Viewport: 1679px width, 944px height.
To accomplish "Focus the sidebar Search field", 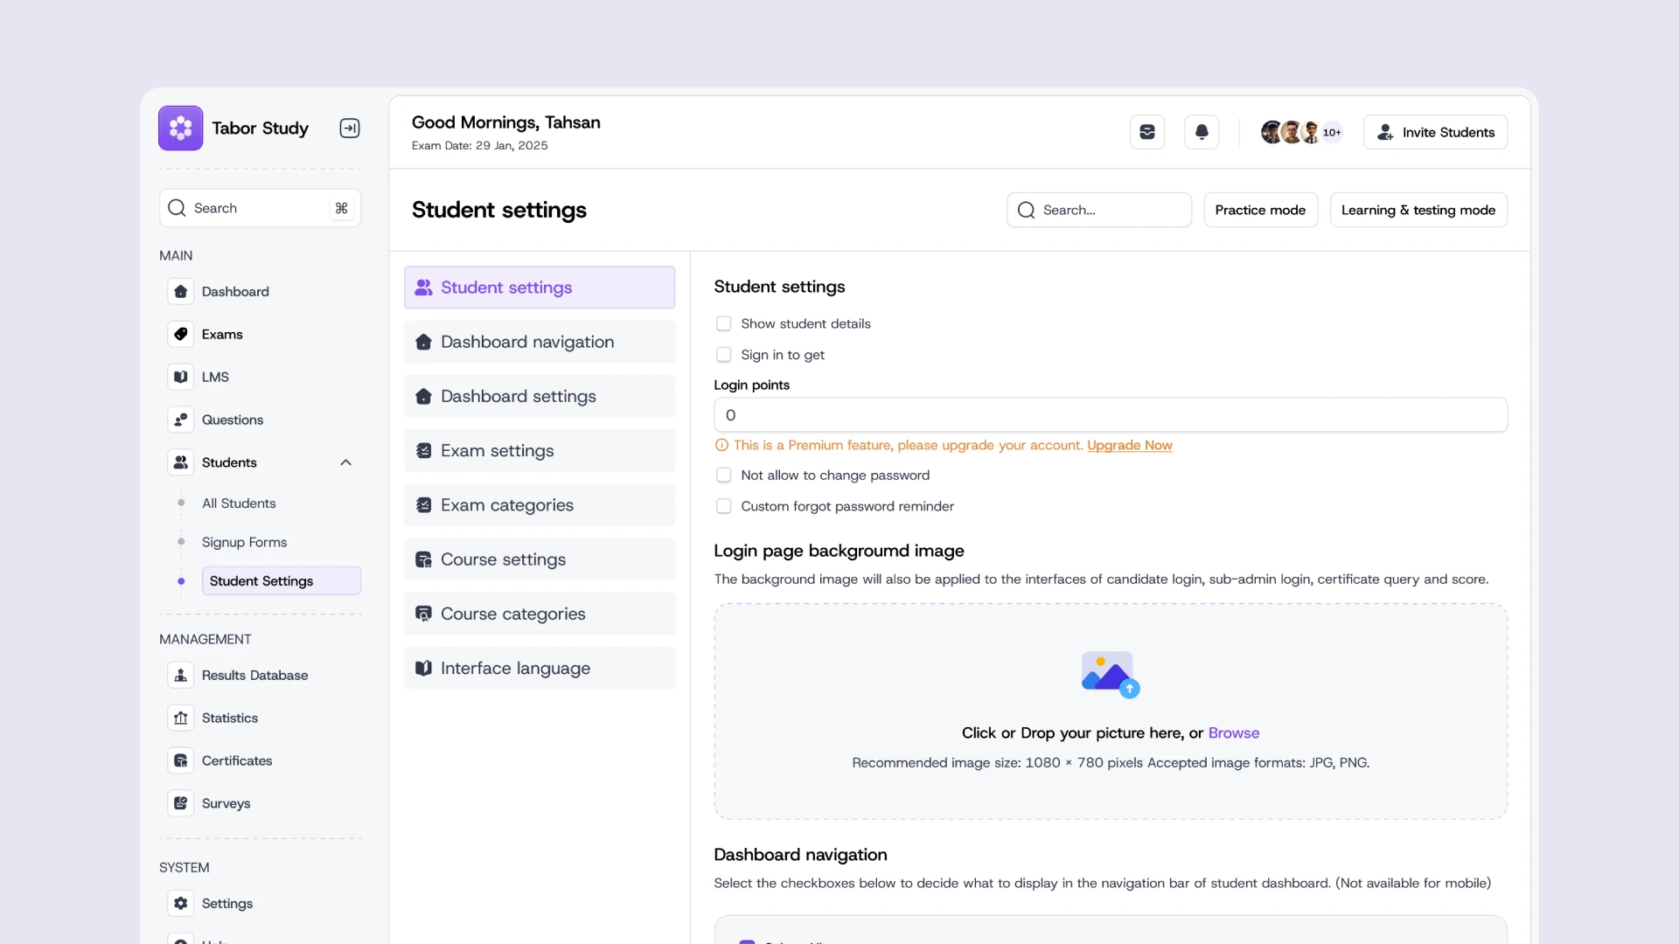I will click(x=260, y=208).
